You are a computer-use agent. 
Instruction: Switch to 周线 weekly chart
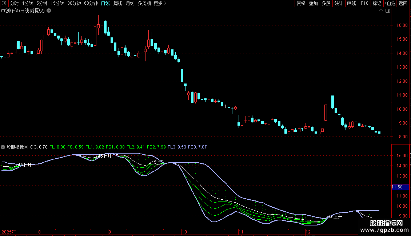(118, 3)
